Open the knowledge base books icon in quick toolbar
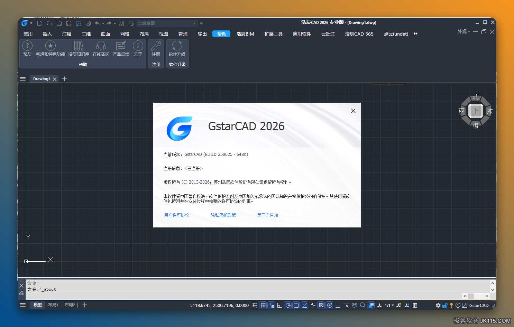Viewport: 514px width, 327px height. pos(121,23)
